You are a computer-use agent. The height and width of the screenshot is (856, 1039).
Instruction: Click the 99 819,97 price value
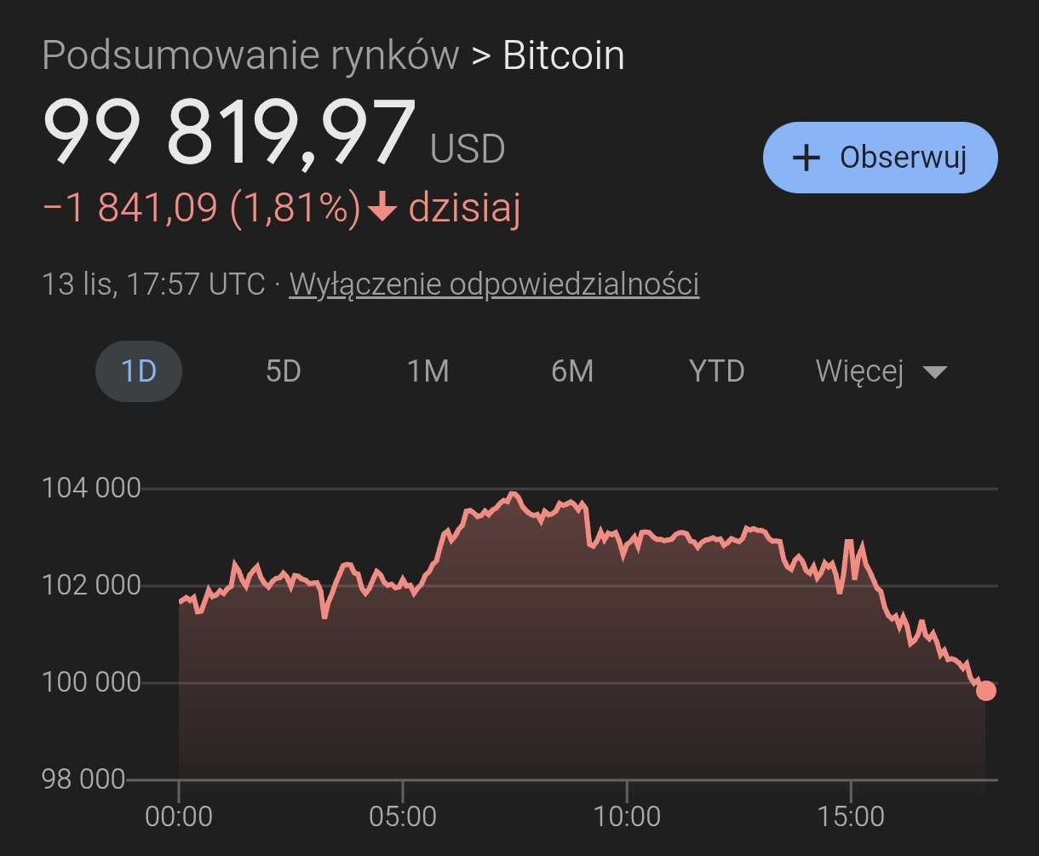[x=230, y=132]
